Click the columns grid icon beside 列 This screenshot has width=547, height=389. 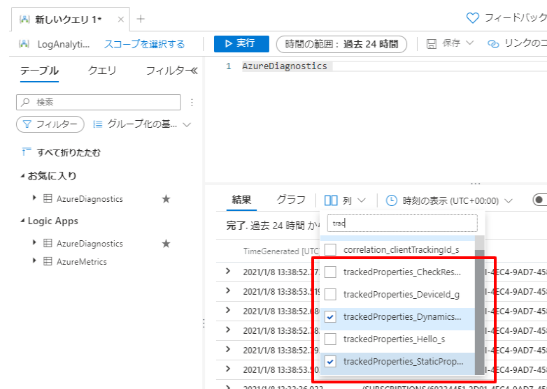tap(331, 200)
